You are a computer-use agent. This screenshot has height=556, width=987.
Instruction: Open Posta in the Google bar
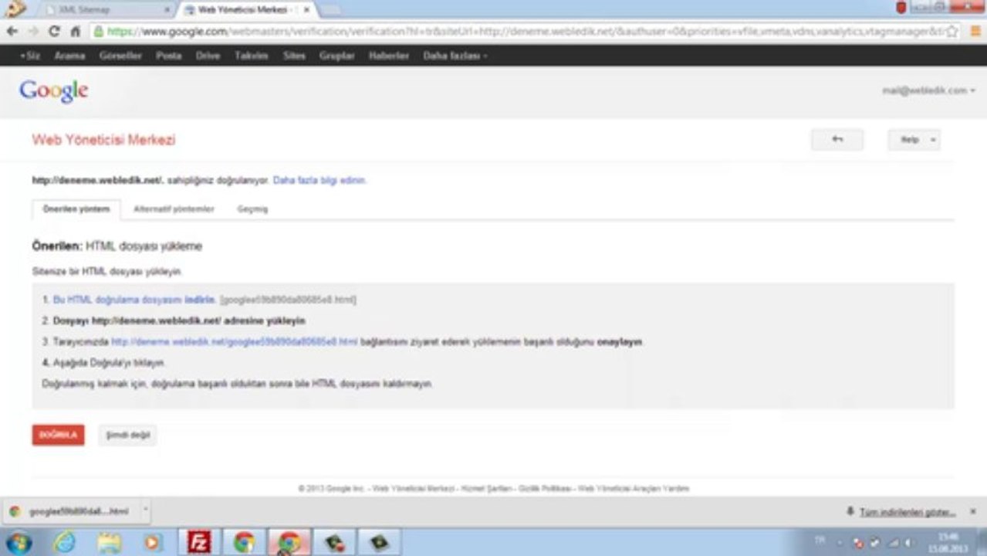[x=168, y=56]
